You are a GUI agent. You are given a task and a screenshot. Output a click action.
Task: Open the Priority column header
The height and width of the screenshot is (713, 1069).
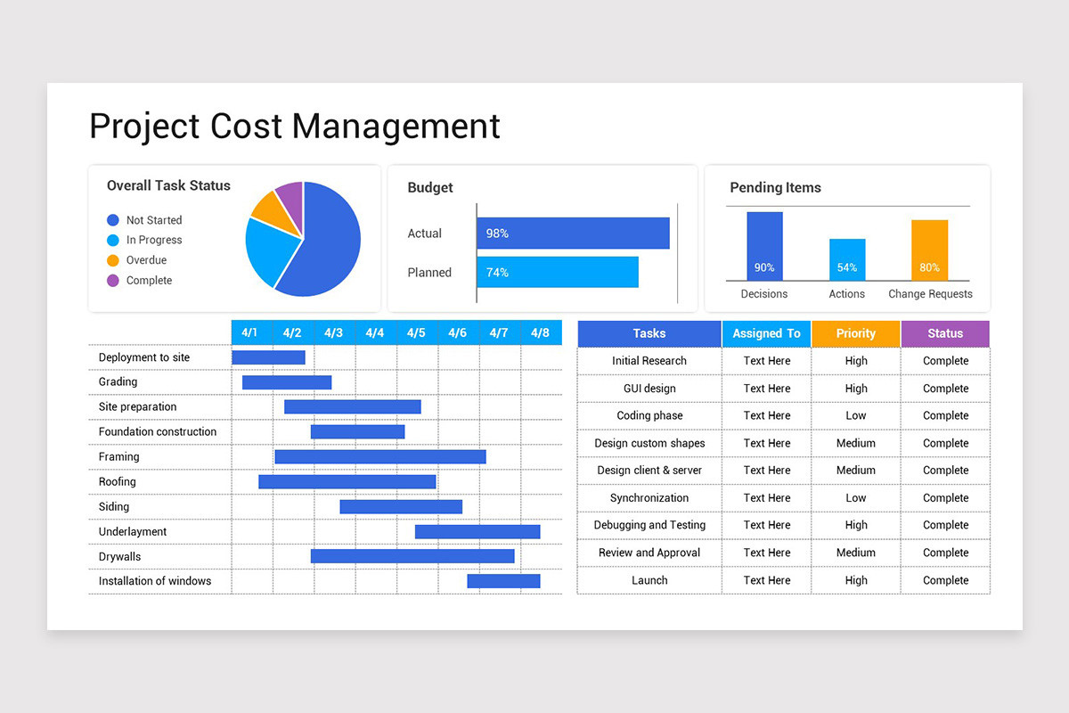click(x=855, y=333)
